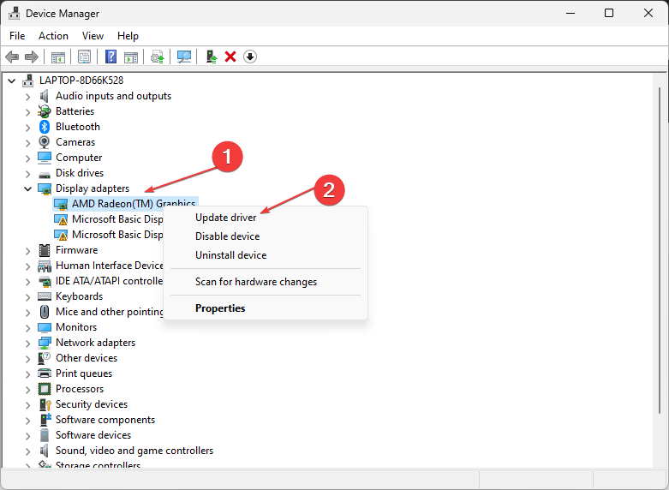Click the blue Help question mark icon
This screenshot has width=669, height=490.
[111, 57]
